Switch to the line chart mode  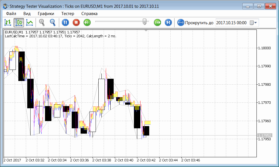click(x=29, y=23)
